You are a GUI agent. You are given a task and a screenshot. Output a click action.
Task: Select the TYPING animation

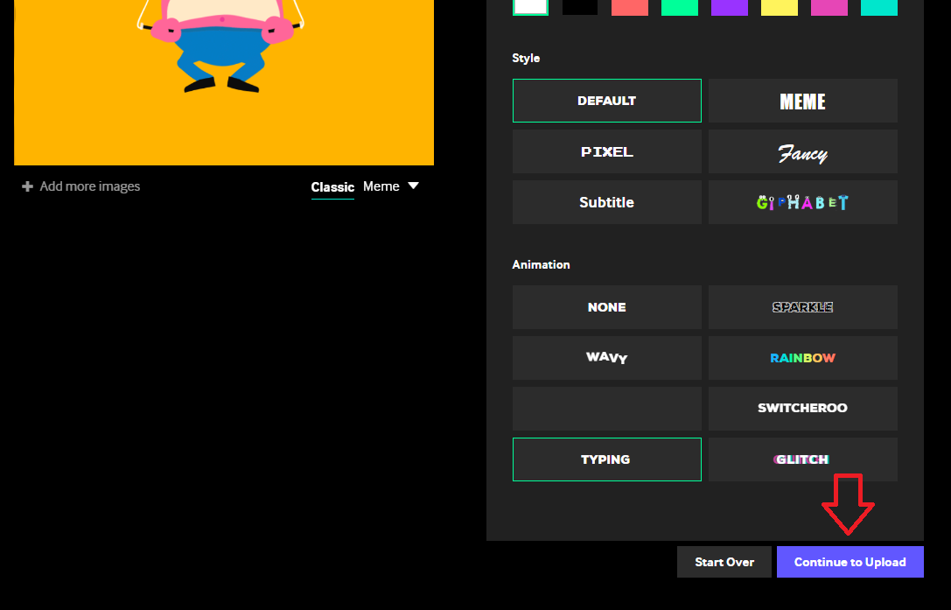(x=606, y=459)
